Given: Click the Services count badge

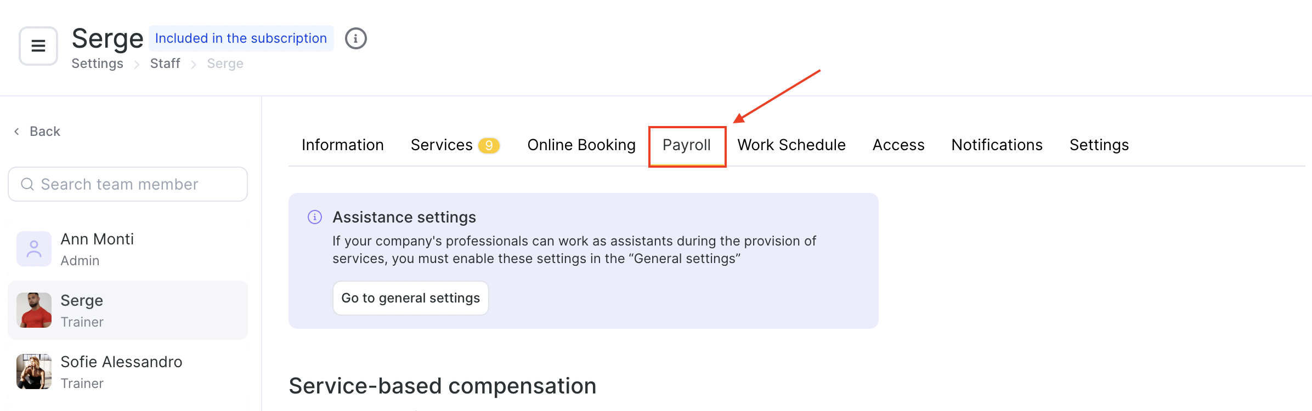Looking at the screenshot, I should (489, 145).
